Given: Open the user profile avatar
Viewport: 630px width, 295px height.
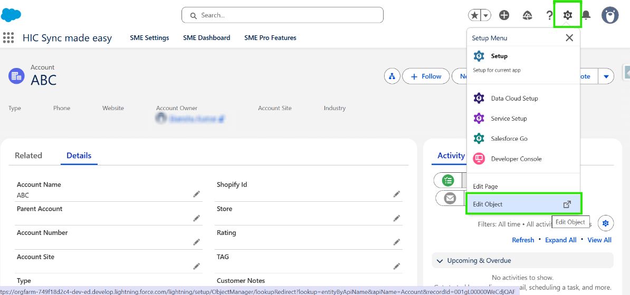Looking at the screenshot, I should (x=610, y=15).
